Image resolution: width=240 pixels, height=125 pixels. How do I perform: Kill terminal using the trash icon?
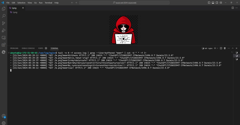tap(225, 48)
